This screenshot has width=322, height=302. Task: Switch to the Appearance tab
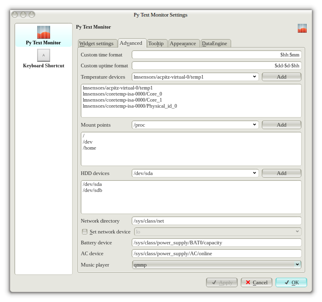coord(183,44)
